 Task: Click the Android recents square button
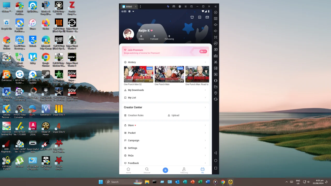click(215, 168)
